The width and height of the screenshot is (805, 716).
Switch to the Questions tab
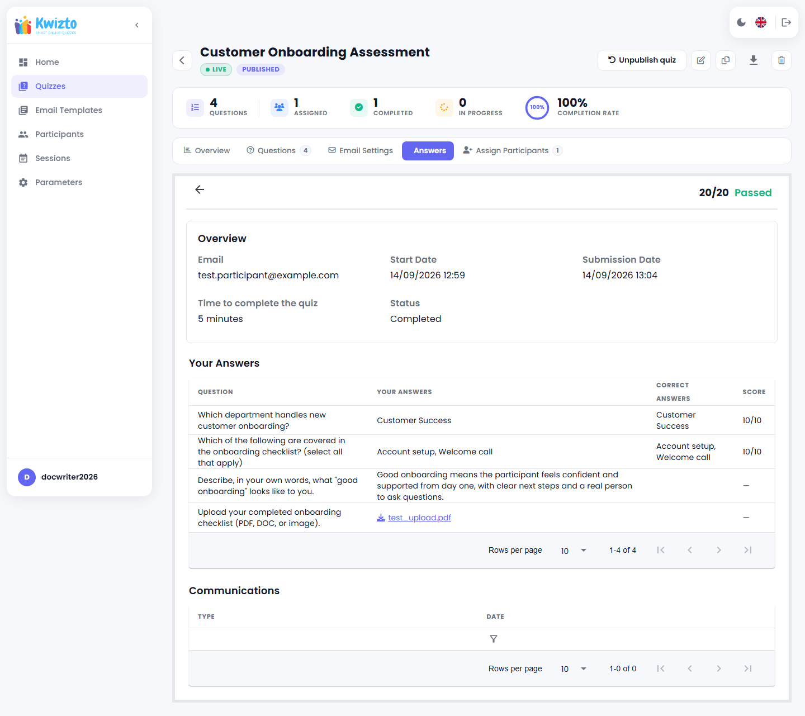pos(278,151)
